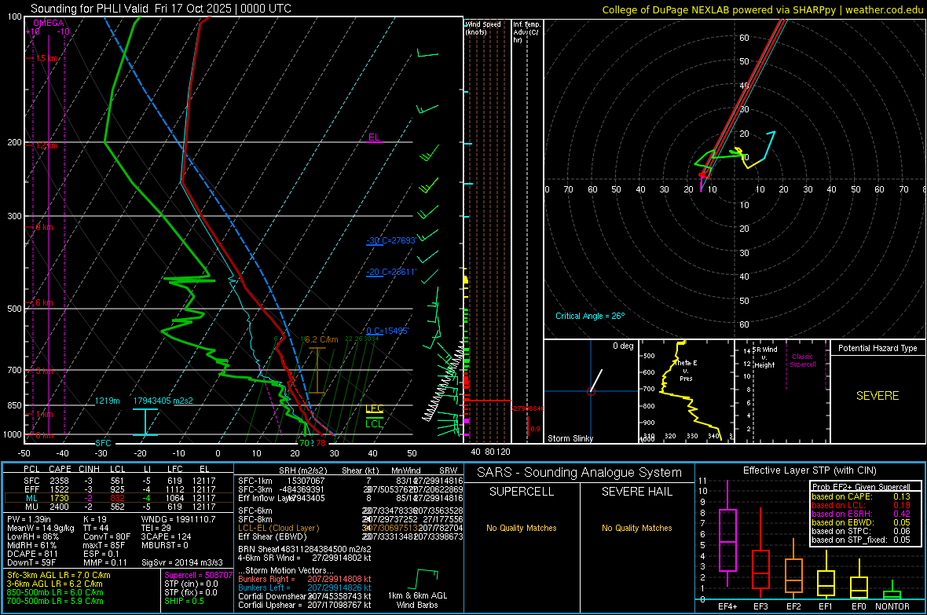Click the "0 deg" slinky tilt value
The height and width of the screenshot is (615, 927).
click(x=623, y=346)
